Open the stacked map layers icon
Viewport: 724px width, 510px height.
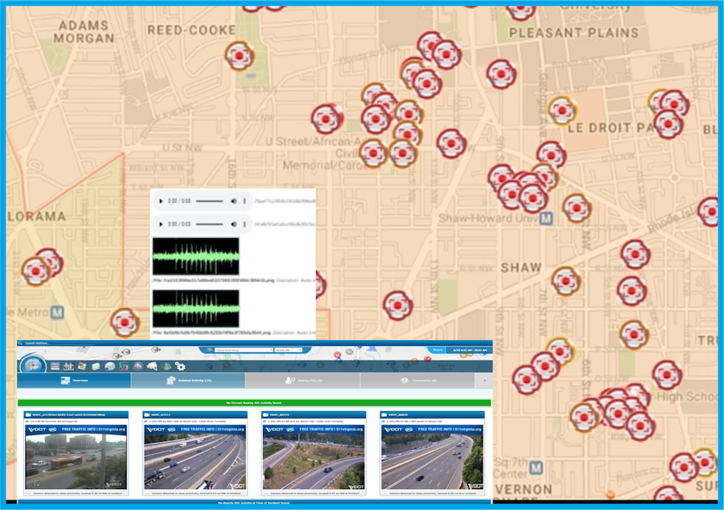tap(96, 367)
